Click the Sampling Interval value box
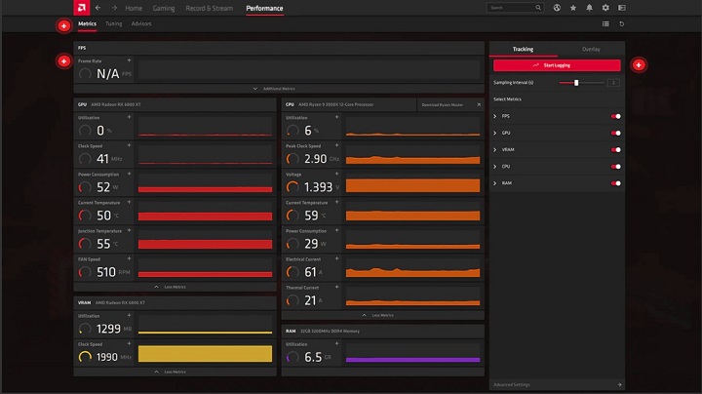The width and height of the screenshot is (702, 394). (613, 83)
